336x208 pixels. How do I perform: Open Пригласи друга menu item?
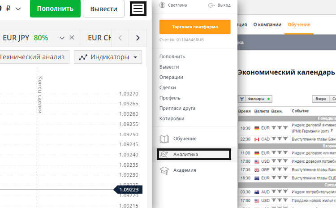pyautogui.click(x=177, y=108)
